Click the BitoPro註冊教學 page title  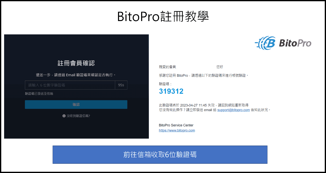click(163, 16)
